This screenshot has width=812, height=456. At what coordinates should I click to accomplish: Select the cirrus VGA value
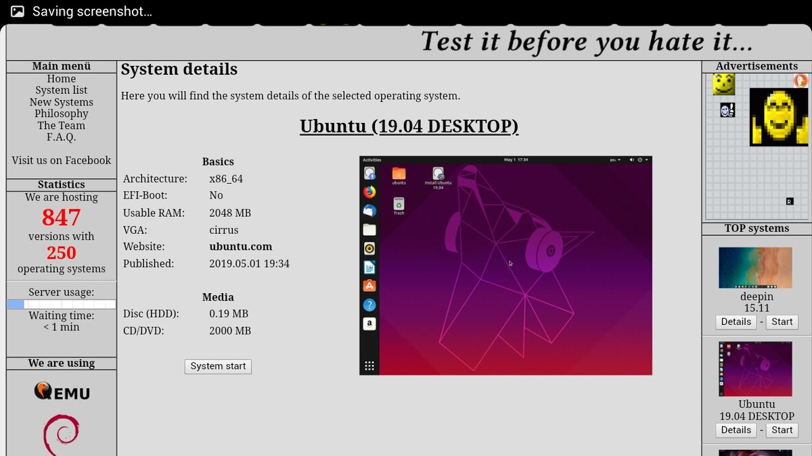coord(224,230)
